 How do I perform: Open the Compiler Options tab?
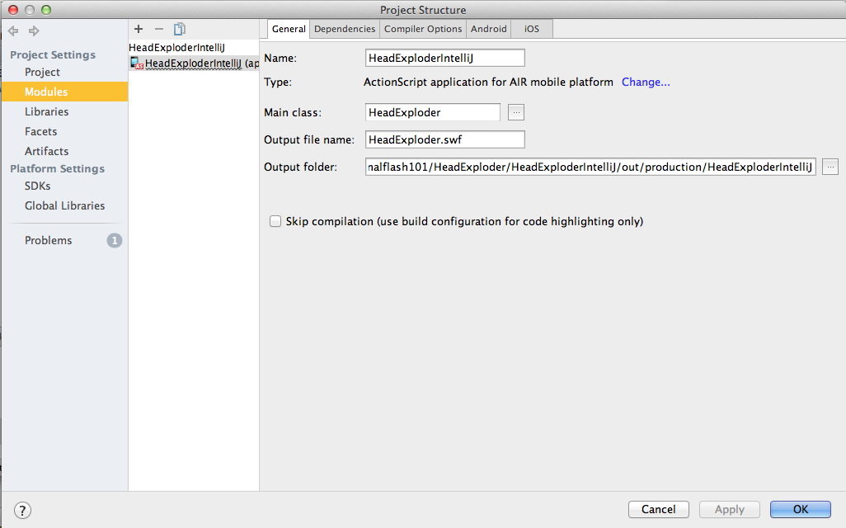[x=423, y=29]
